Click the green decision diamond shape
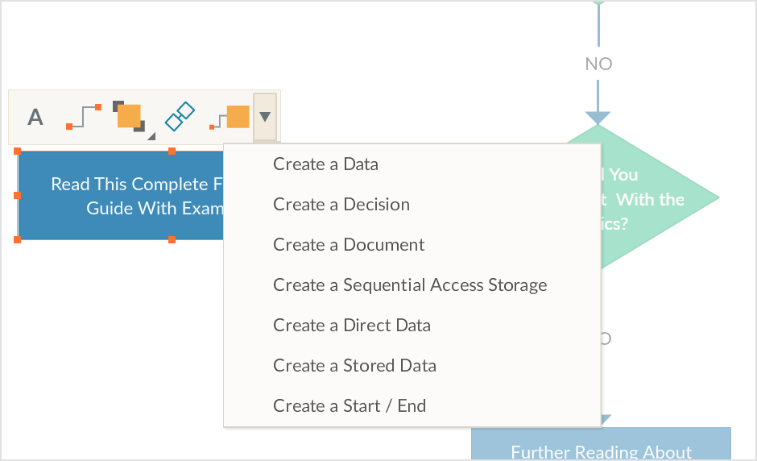Screen dimensions: 757x461 pyautogui.click(x=660, y=197)
